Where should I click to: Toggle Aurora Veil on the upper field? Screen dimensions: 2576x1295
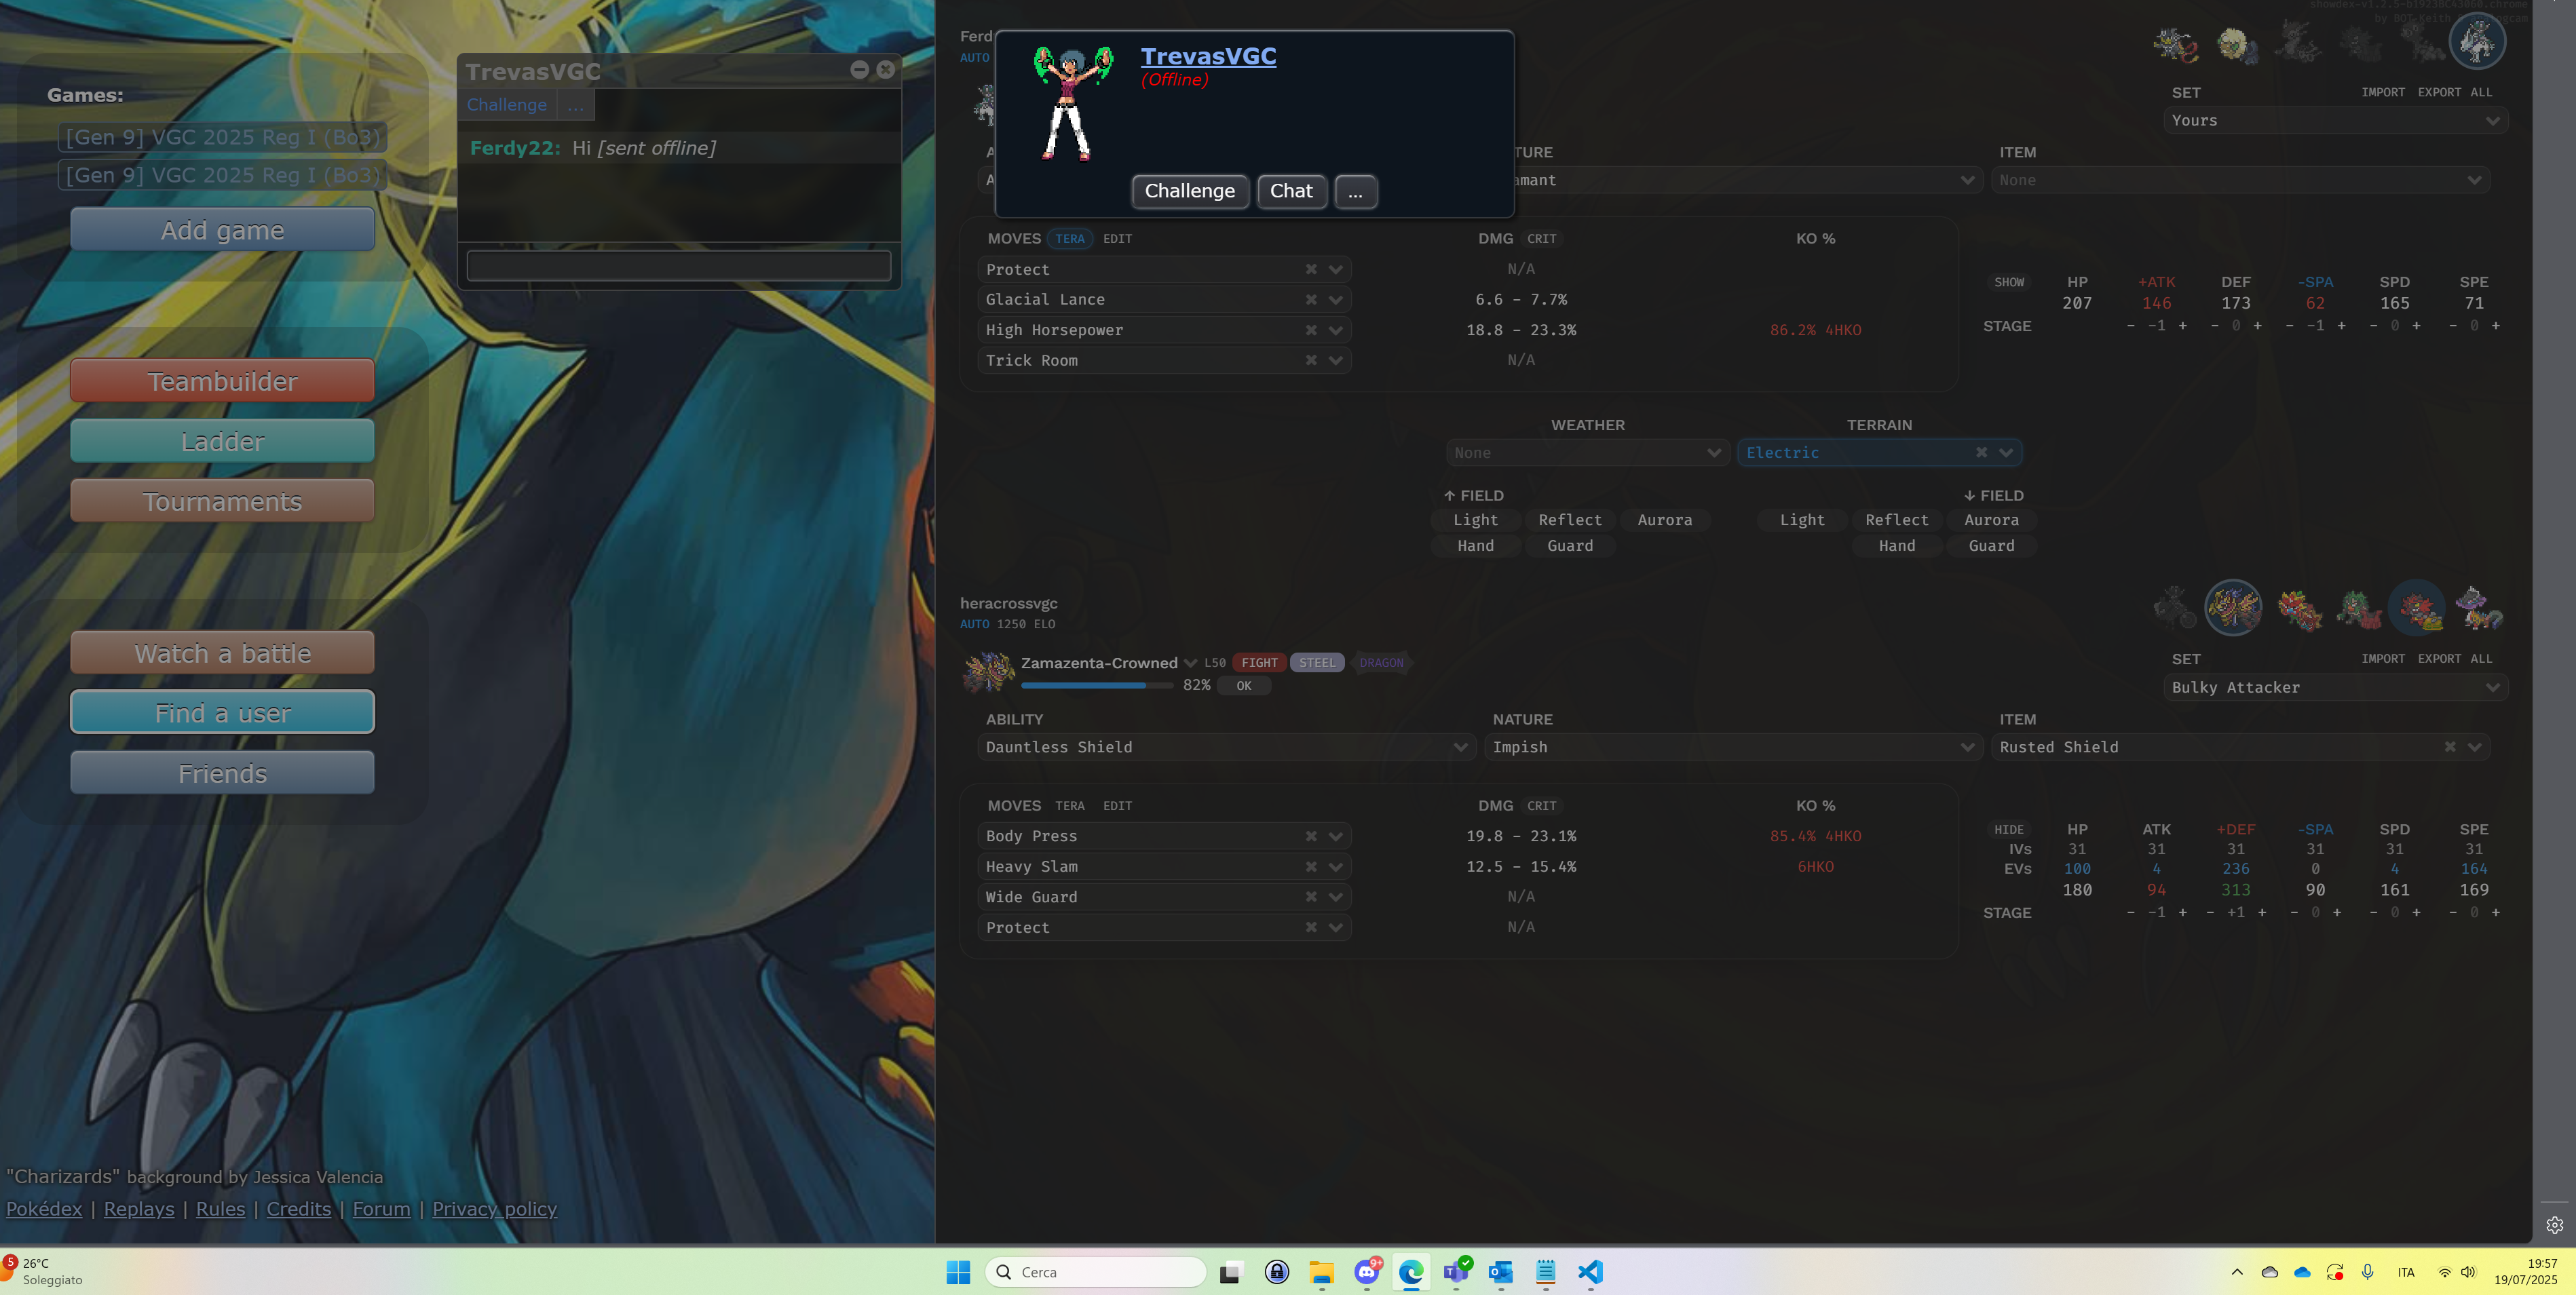tap(1665, 520)
